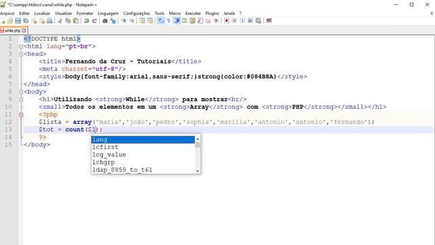This screenshot has width=435, height=245.
Task: Toggle synchronized horizontal scrolling
Action: click(150, 21)
